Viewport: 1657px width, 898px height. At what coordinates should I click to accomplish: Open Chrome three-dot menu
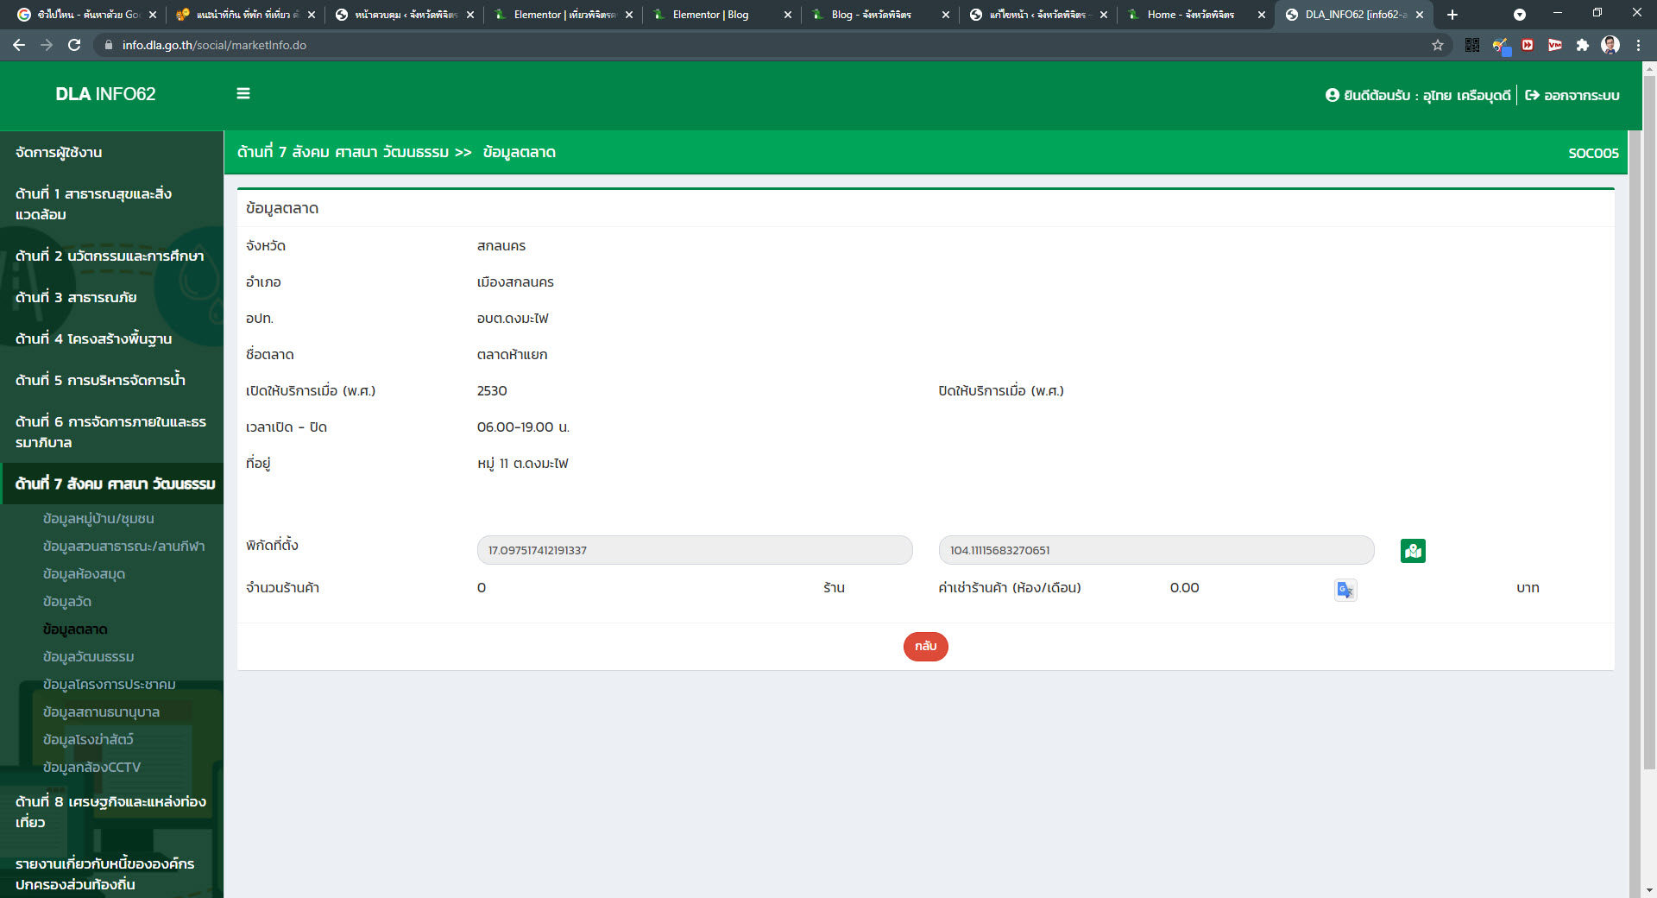(1638, 45)
